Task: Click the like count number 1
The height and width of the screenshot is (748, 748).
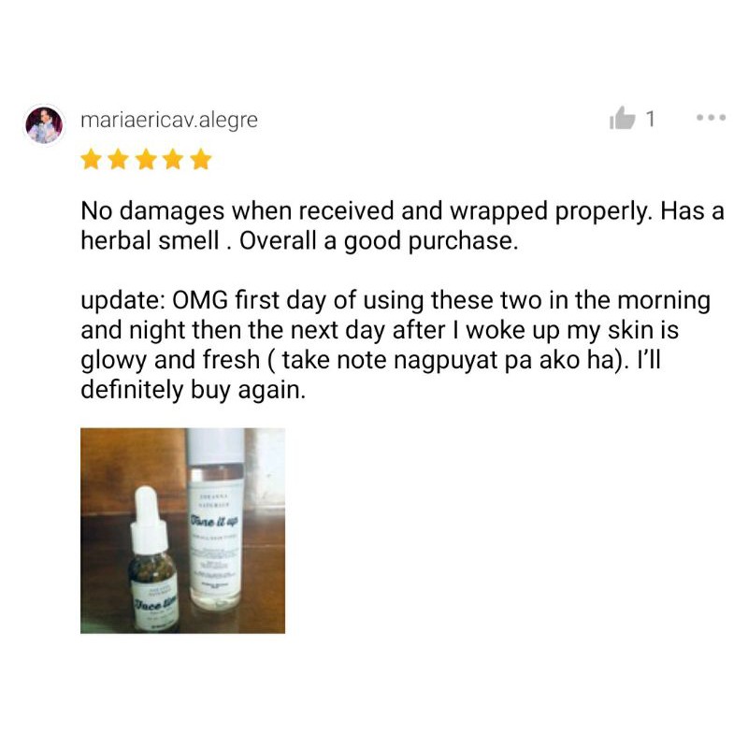Action: [650, 119]
